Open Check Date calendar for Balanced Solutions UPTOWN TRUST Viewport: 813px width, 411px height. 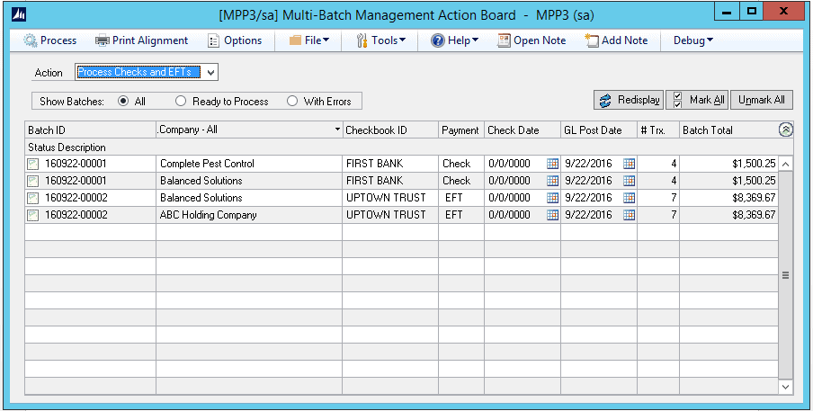tap(553, 198)
